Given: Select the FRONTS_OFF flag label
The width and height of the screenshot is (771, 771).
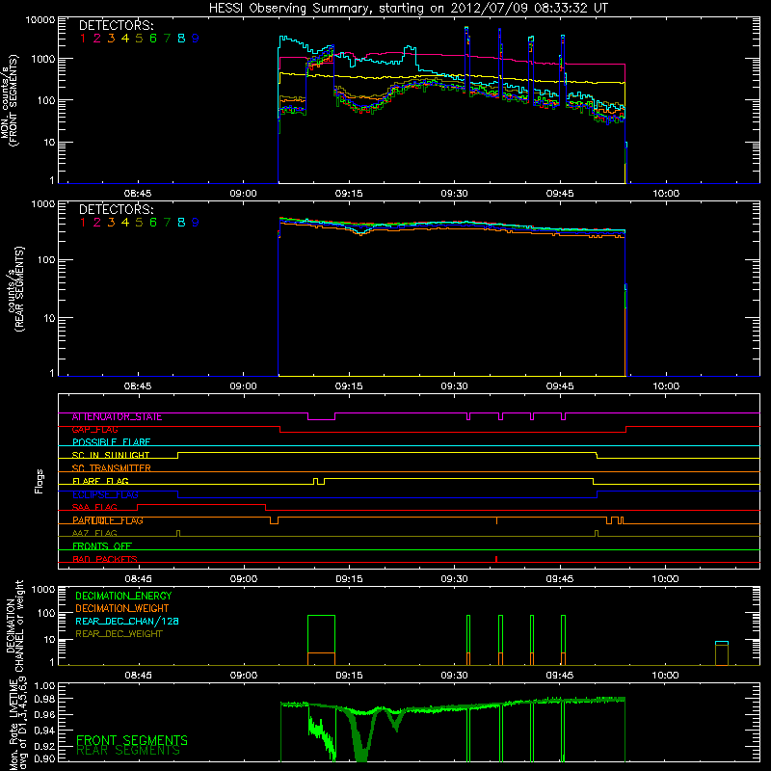Looking at the screenshot, I should (x=102, y=546).
